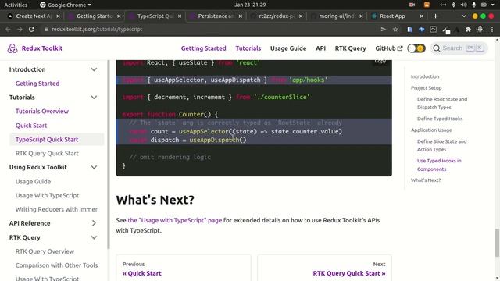Click the orange app indicator in top bar
The image size is (500, 281).
click(x=427, y=5)
